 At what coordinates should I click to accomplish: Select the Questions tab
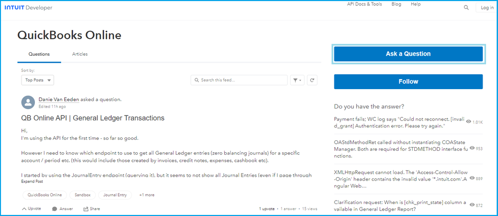39,54
